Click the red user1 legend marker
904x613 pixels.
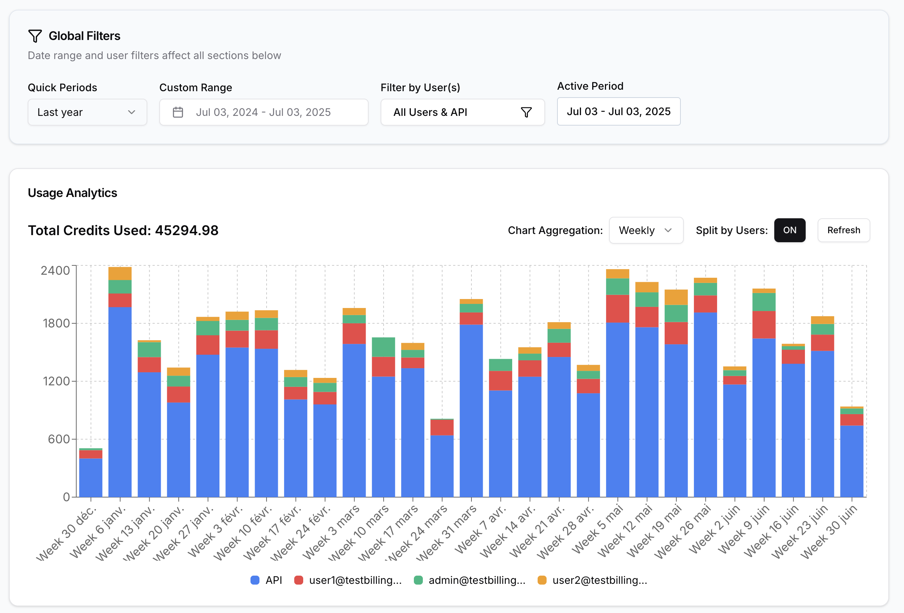point(298,580)
